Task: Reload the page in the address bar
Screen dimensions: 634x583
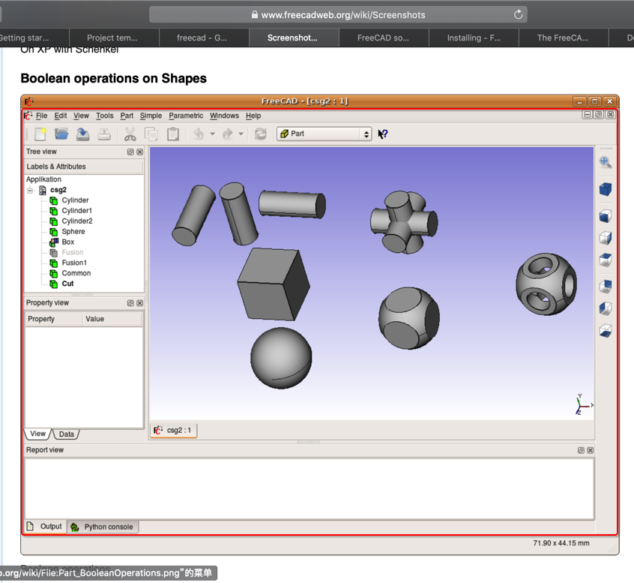Action: click(518, 14)
